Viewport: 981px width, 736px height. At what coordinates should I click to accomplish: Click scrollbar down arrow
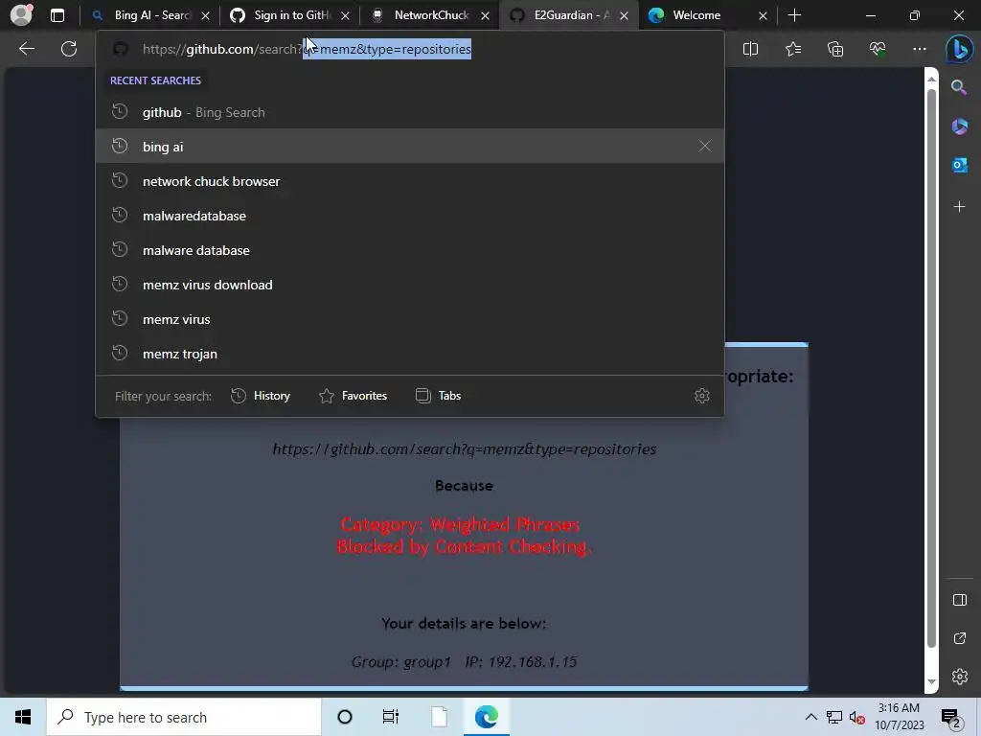[931, 681]
